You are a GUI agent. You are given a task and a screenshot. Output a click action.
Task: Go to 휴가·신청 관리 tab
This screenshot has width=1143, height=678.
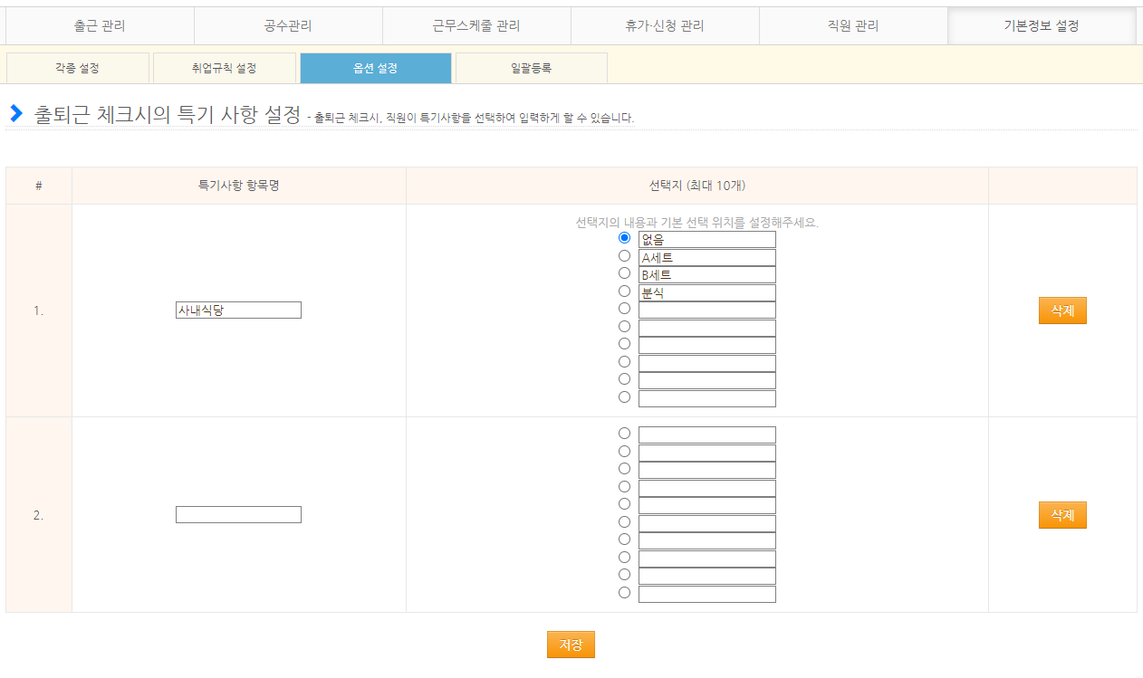pos(665,26)
